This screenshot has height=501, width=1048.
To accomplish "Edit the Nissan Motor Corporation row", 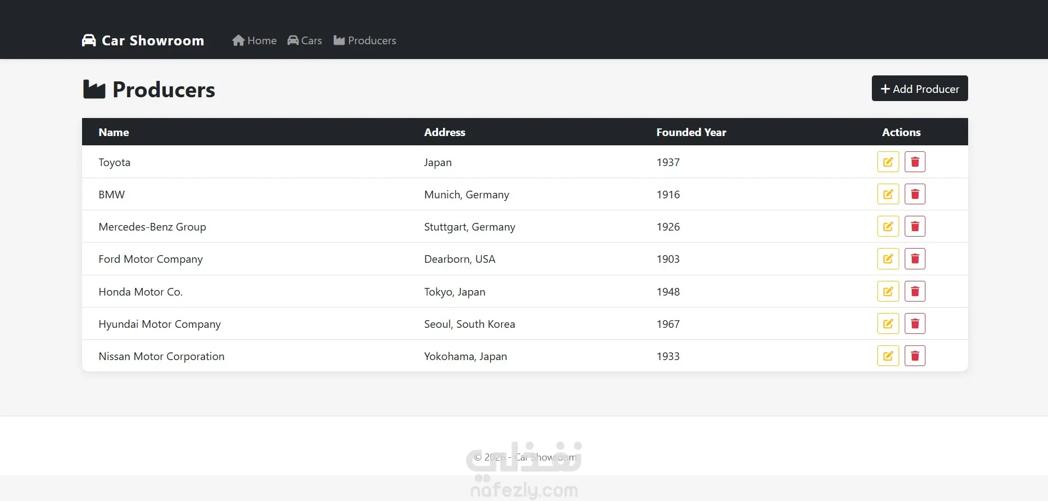I will tap(888, 356).
